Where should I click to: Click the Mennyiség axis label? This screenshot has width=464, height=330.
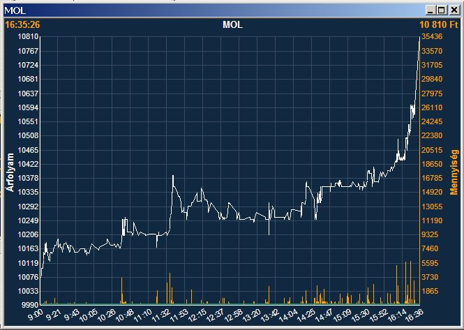(454, 172)
